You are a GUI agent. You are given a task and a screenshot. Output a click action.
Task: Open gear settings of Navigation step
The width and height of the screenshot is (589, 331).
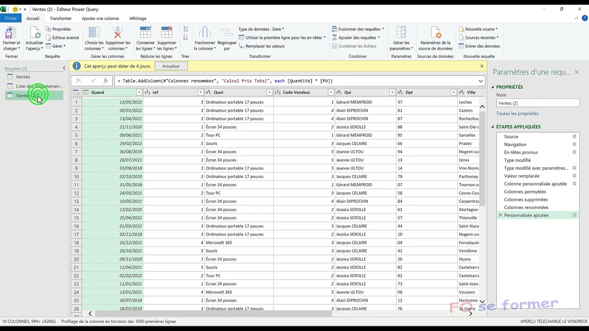click(574, 144)
